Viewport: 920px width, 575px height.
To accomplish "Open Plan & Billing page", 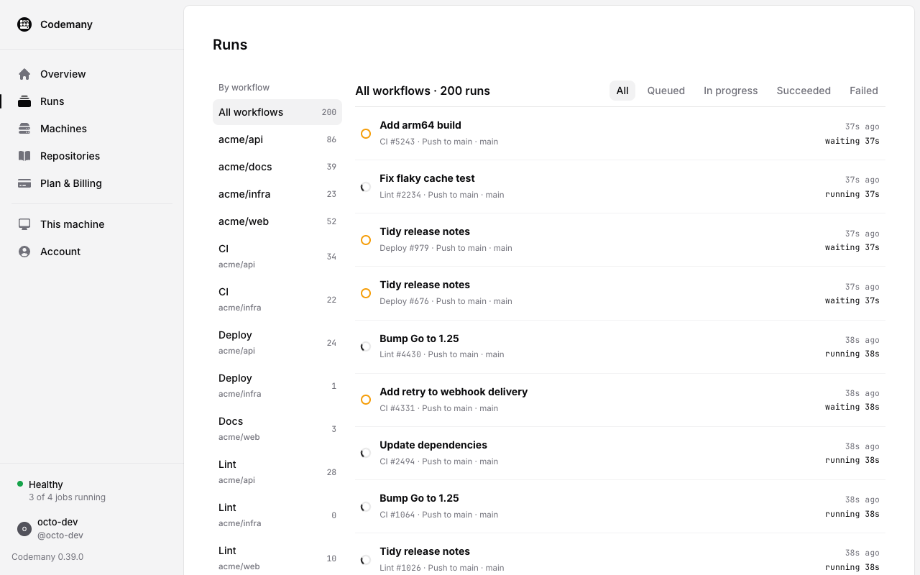I will click(92, 183).
